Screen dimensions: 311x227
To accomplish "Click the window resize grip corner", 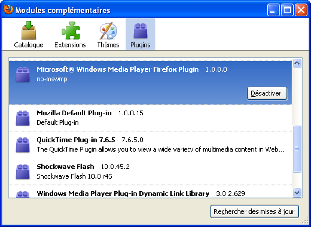I will tap(304, 221).
